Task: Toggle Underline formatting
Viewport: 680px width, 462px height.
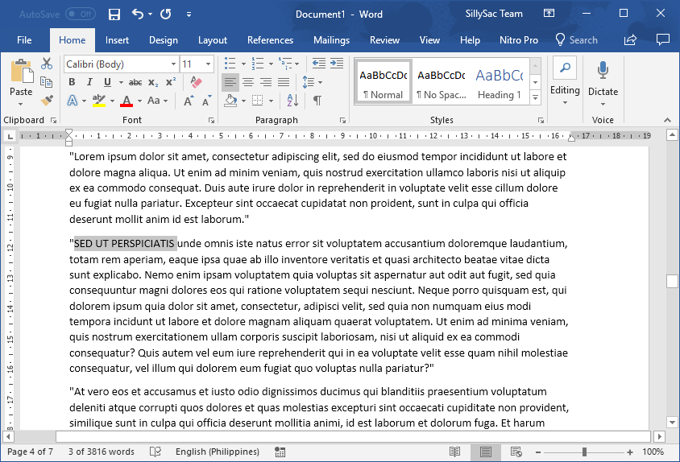Action: click(x=107, y=82)
